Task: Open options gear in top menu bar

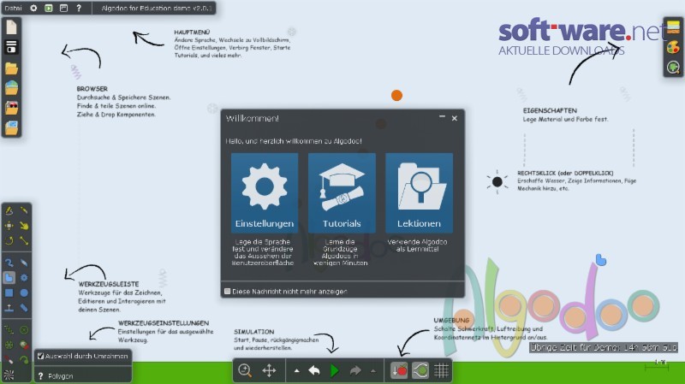Action: point(33,8)
